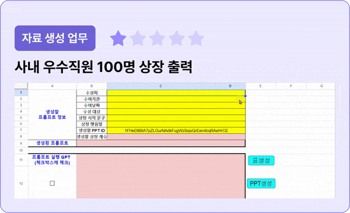Click the 수상자 label cell
The height and width of the screenshot is (213, 350).
[x=92, y=93]
